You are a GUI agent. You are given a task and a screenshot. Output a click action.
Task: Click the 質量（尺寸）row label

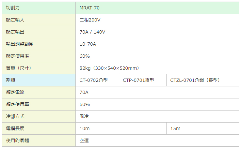point(19,68)
